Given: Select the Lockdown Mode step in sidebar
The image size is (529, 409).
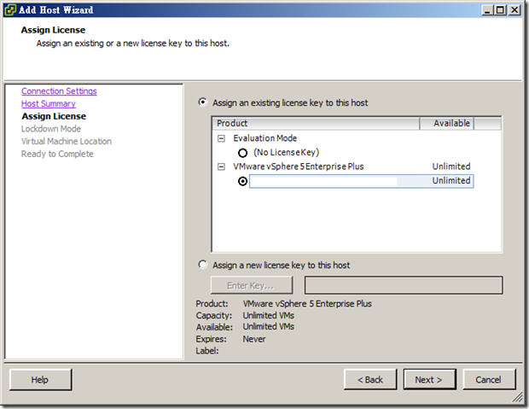Looking at the screenshot, I should coord(51,129).
